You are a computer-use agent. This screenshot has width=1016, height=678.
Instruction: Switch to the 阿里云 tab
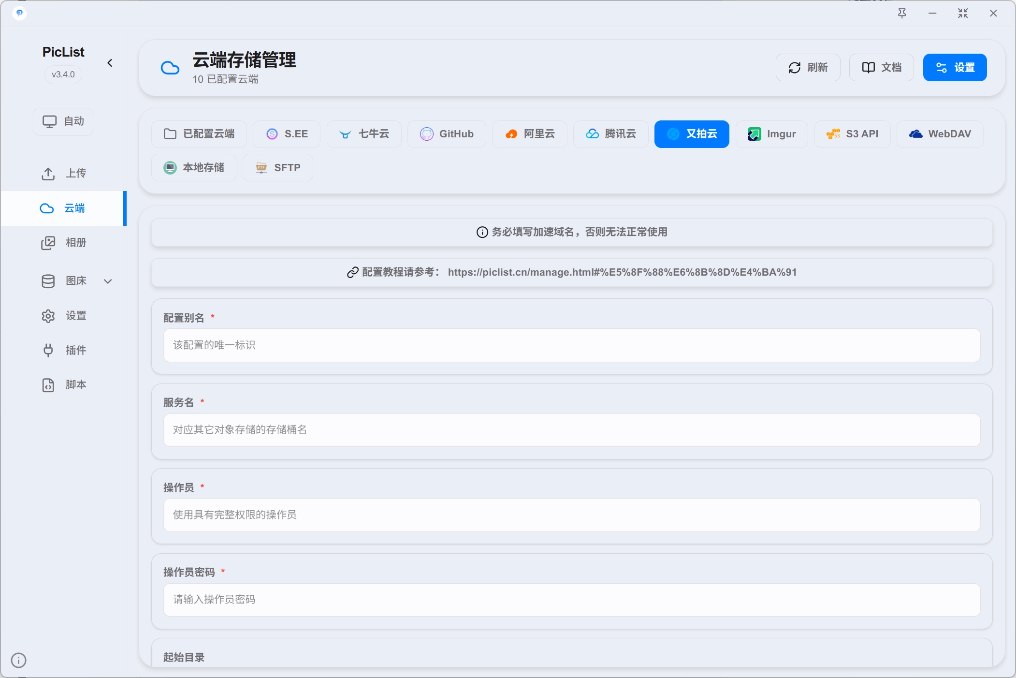pos(530,134)
